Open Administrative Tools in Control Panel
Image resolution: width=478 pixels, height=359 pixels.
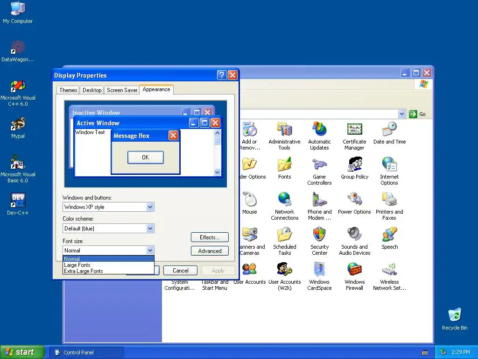[x=284, y=136]
